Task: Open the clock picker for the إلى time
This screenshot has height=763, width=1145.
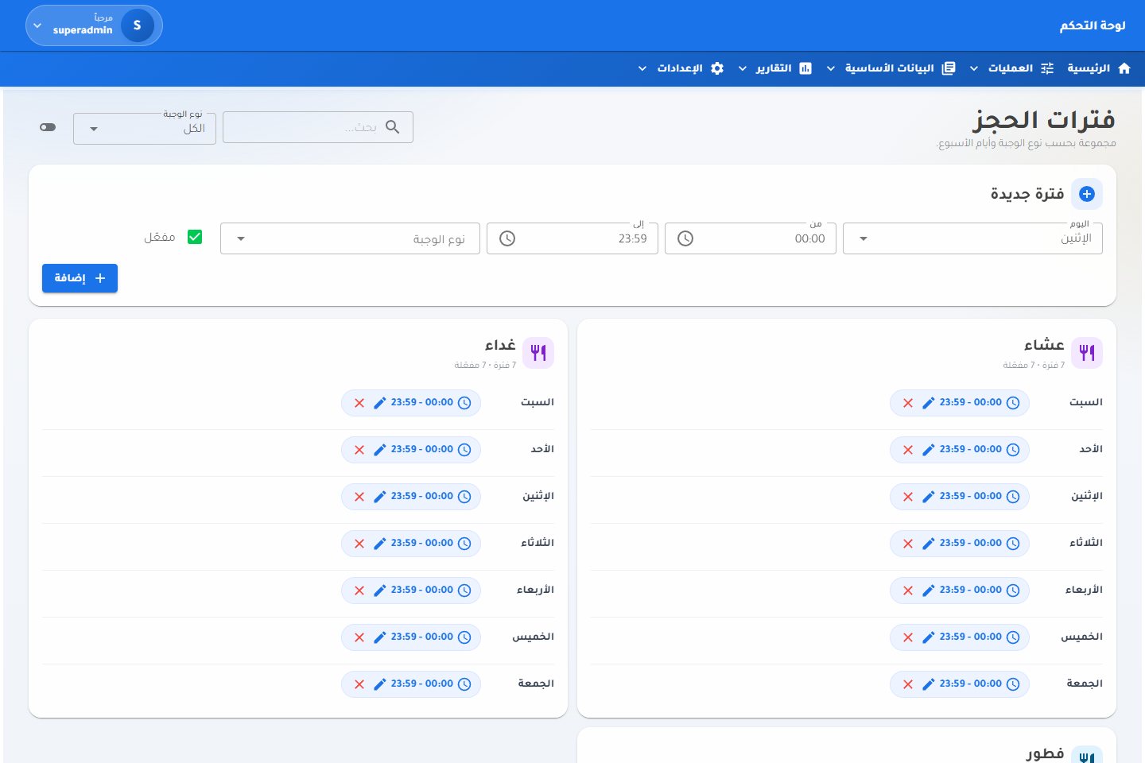Action: (x=507, y=238)
